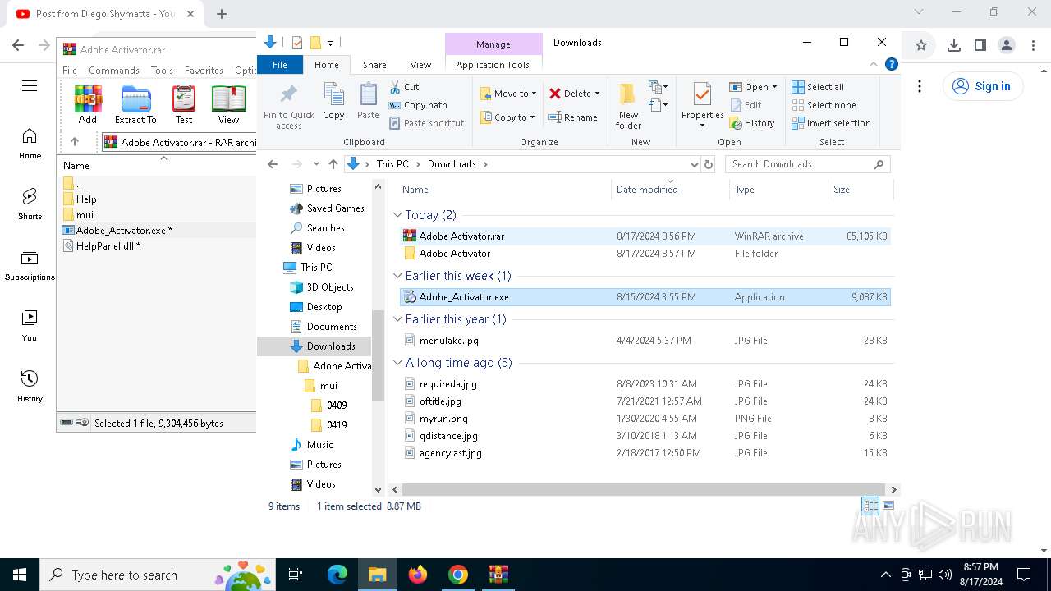Click the Copy icon in Clipboard group
This screenshot has height=591, width=1051.
coord(333,102)
